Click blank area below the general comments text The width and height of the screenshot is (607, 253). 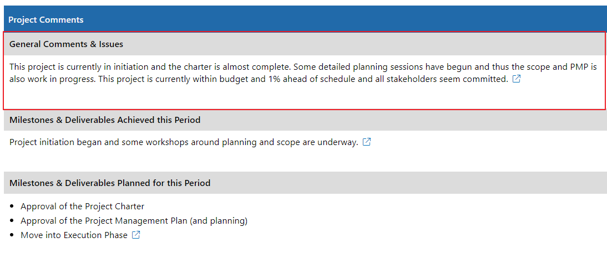303,97
